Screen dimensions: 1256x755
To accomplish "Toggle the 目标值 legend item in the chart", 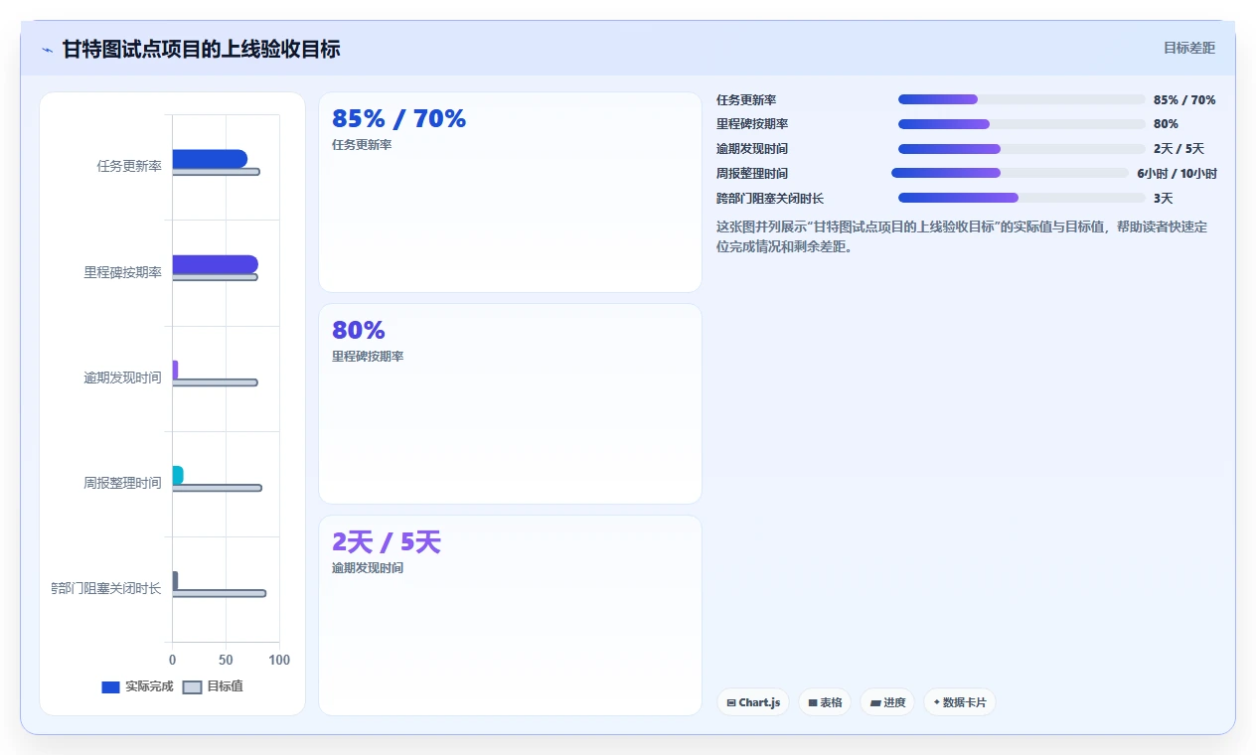I will [x=213, y=686].
